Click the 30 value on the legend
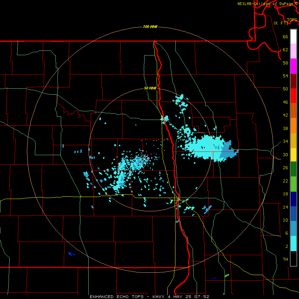This screenshot has height=299, width=299. 285,154
